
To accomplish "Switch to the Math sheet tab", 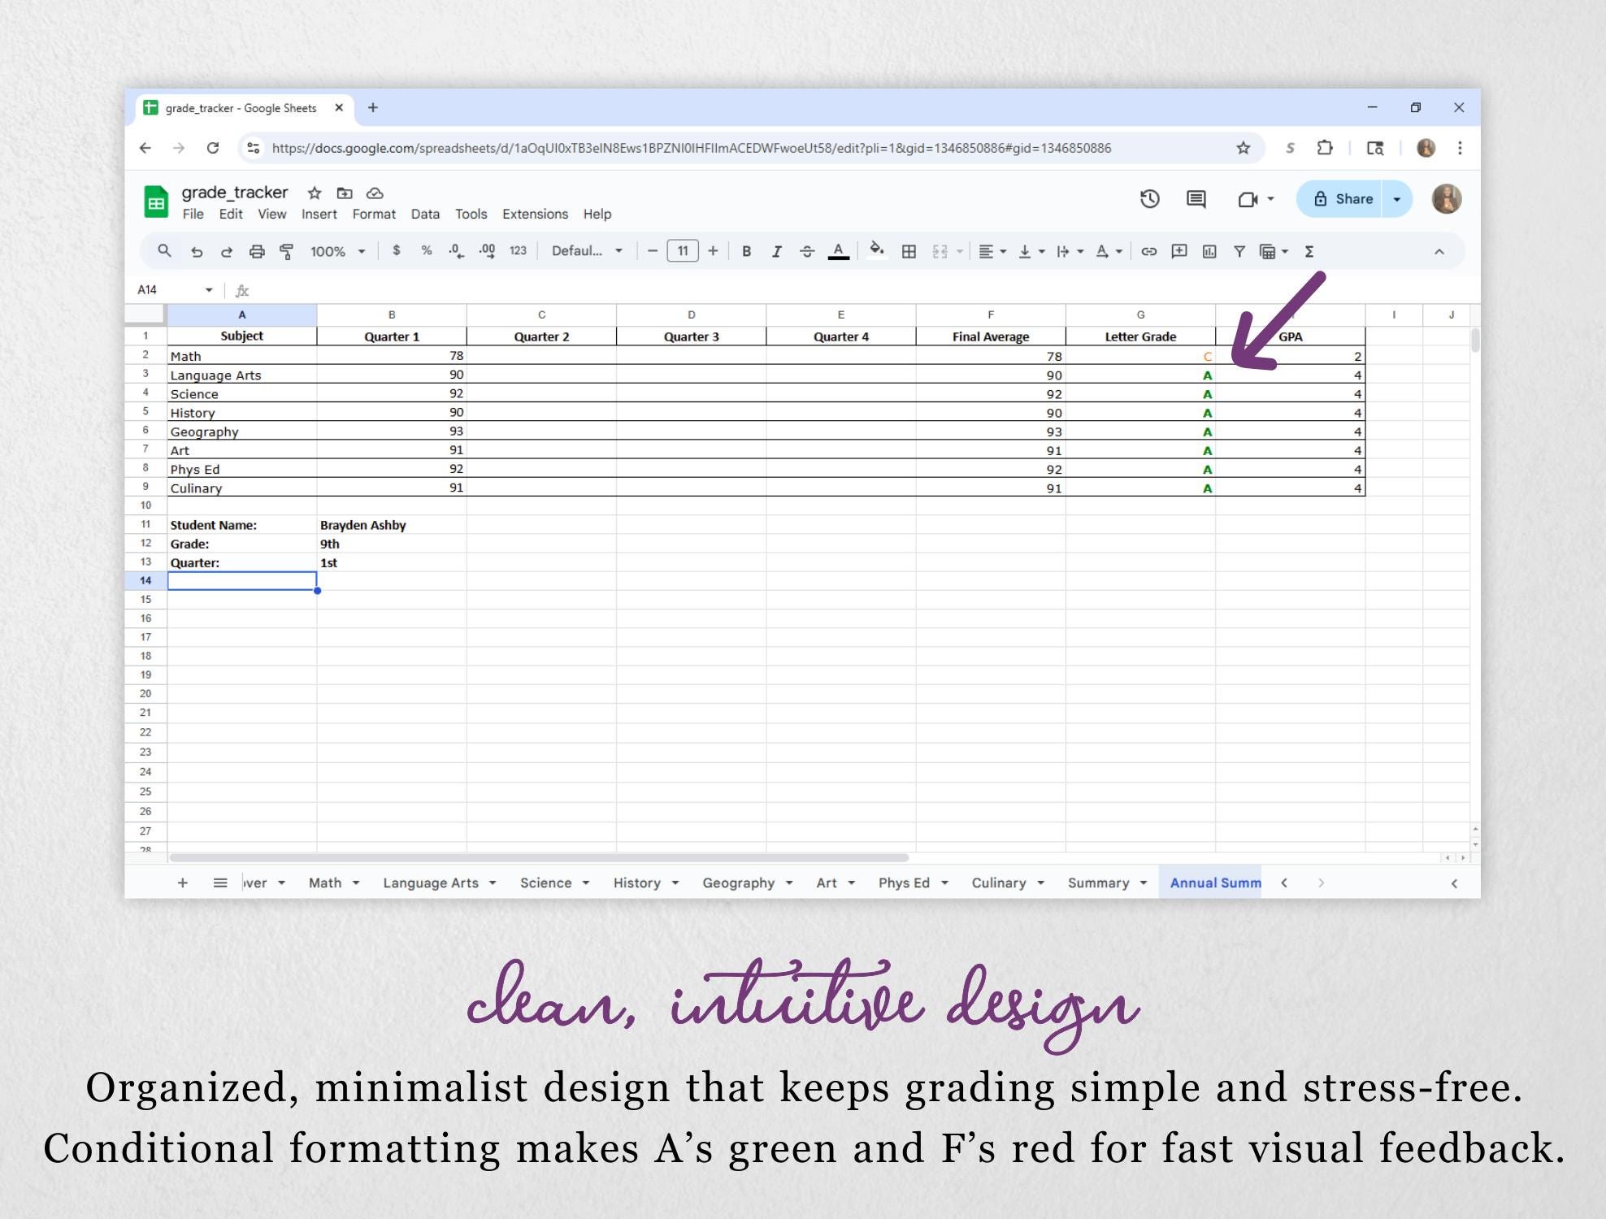I will pos(325,883).
